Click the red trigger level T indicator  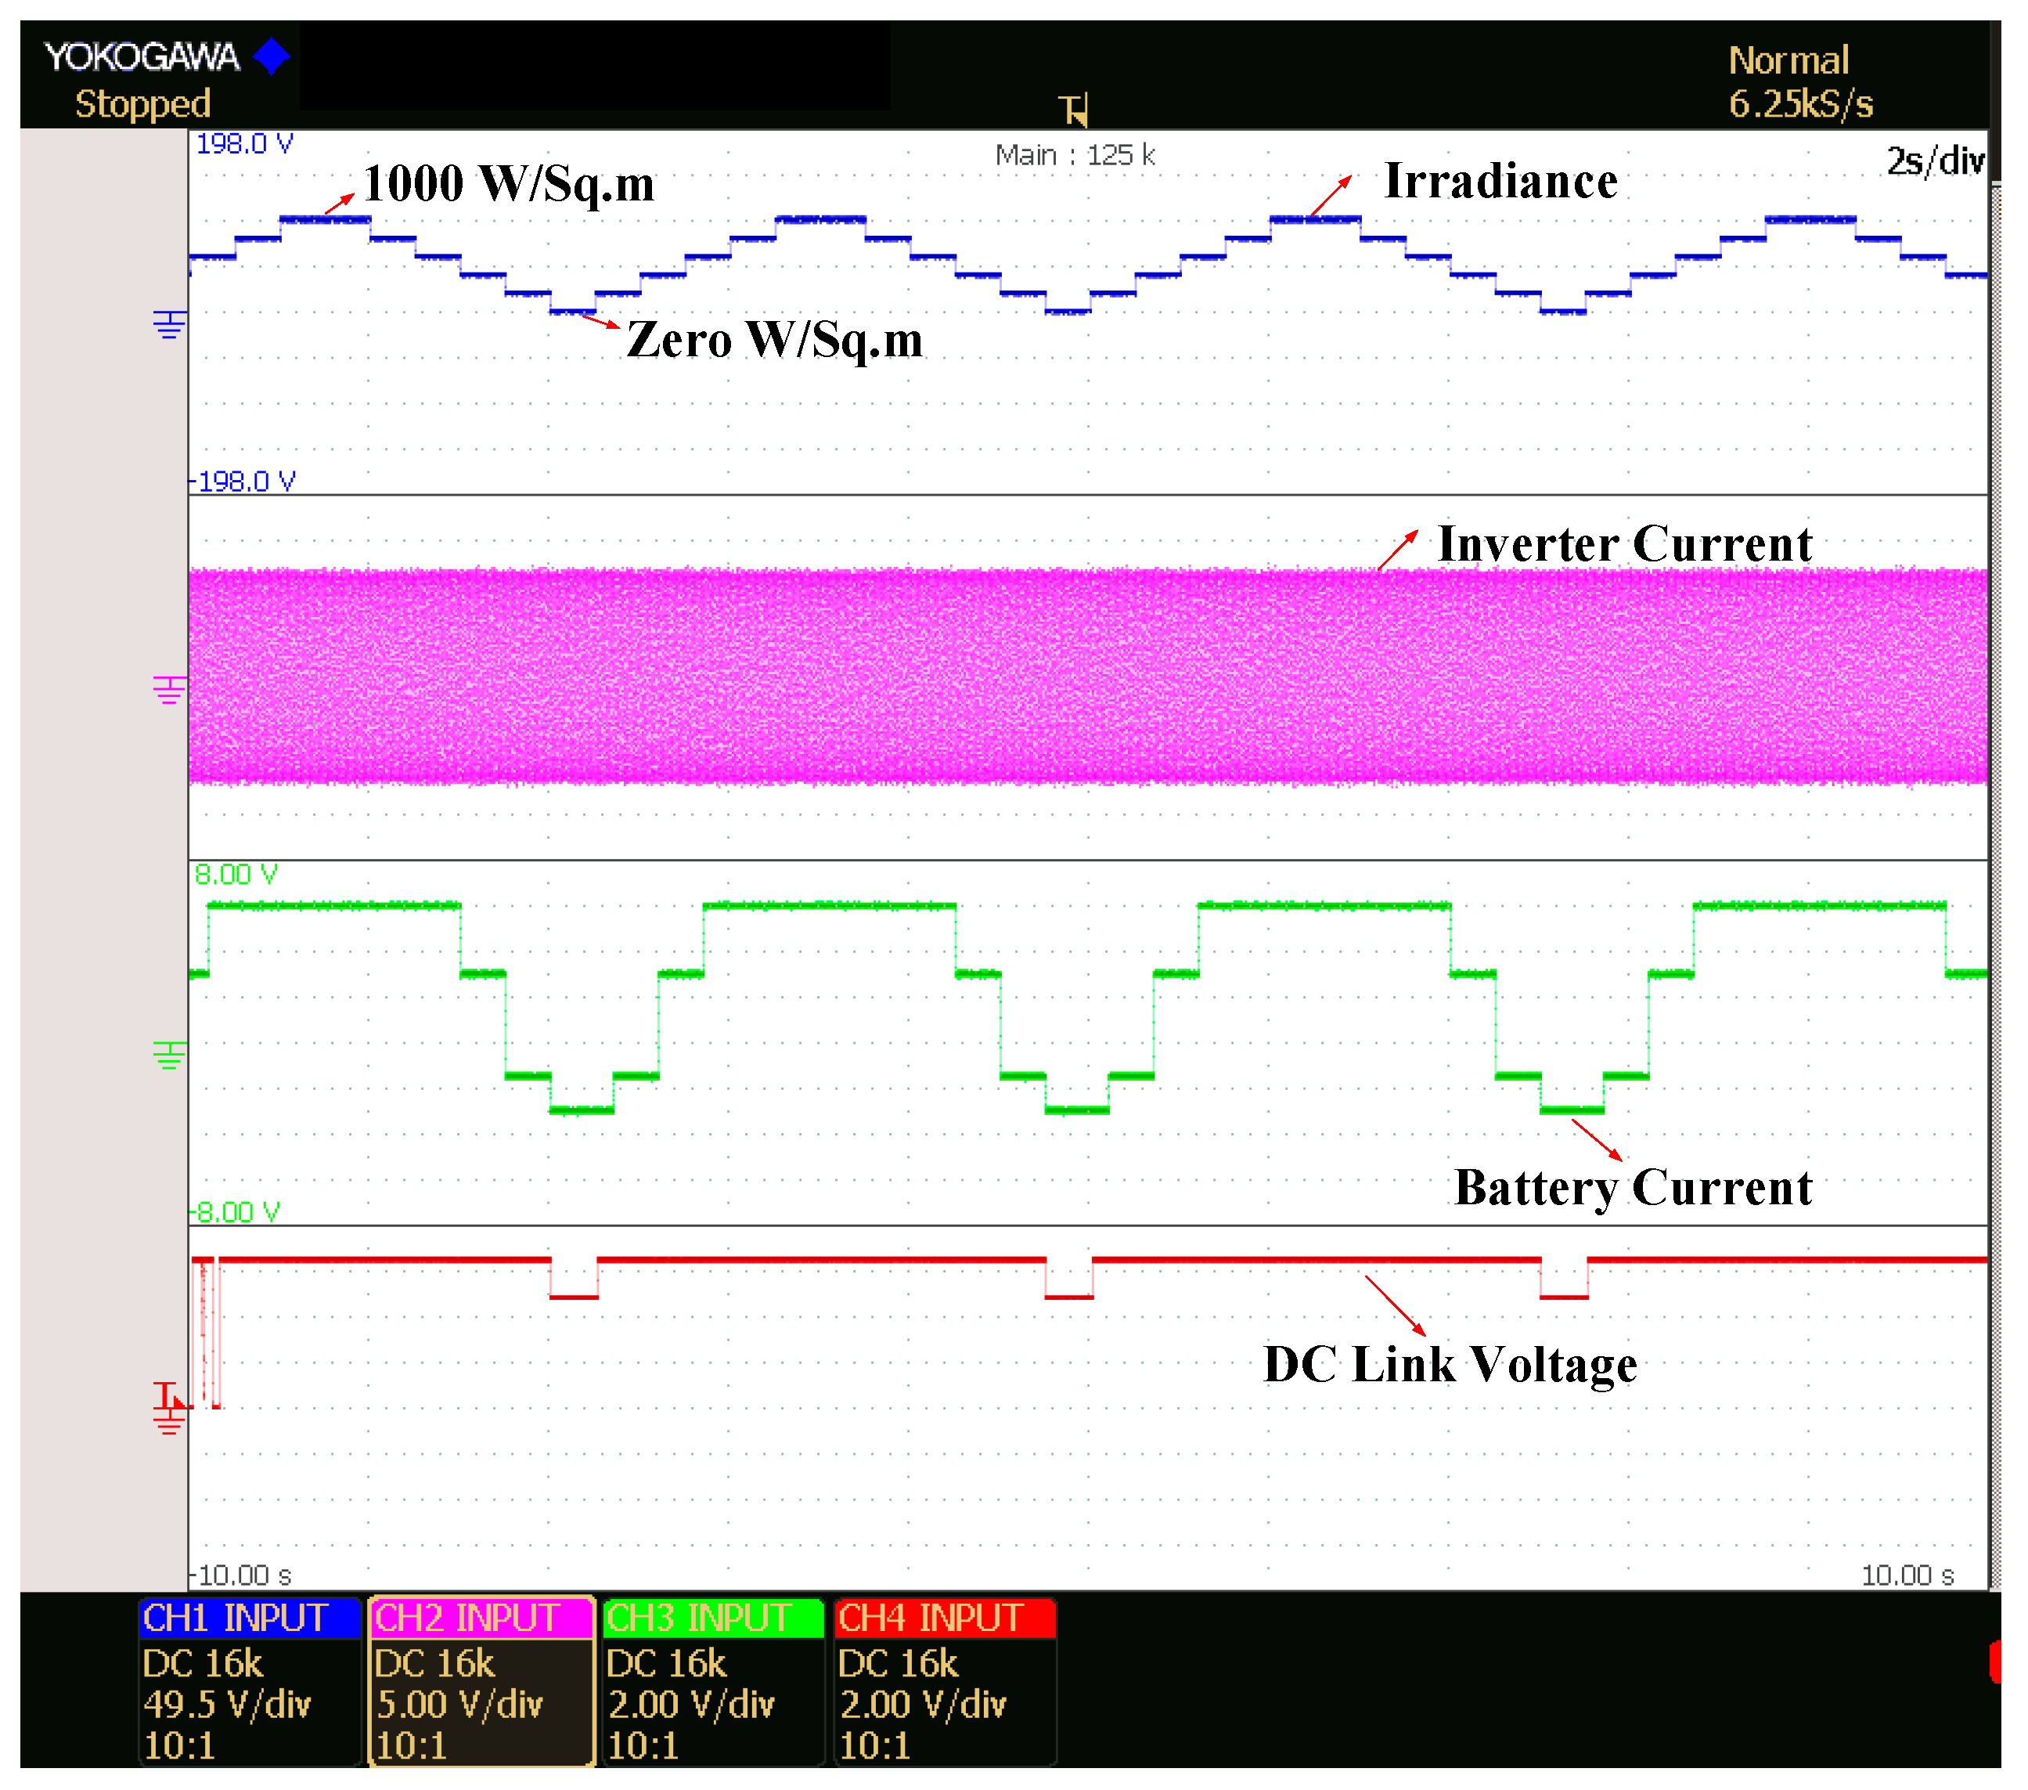click(x=167, y=1394)
